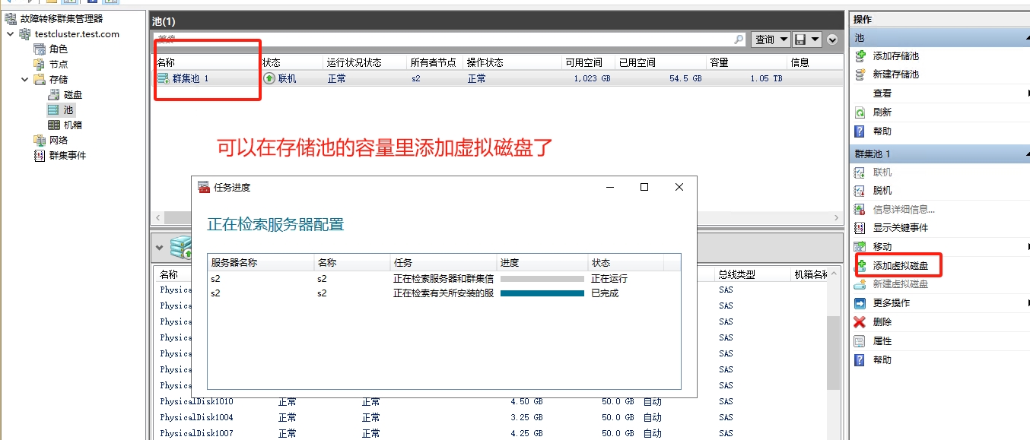
Task: Open the 查询 query dropdown
Action: (771, 40)
